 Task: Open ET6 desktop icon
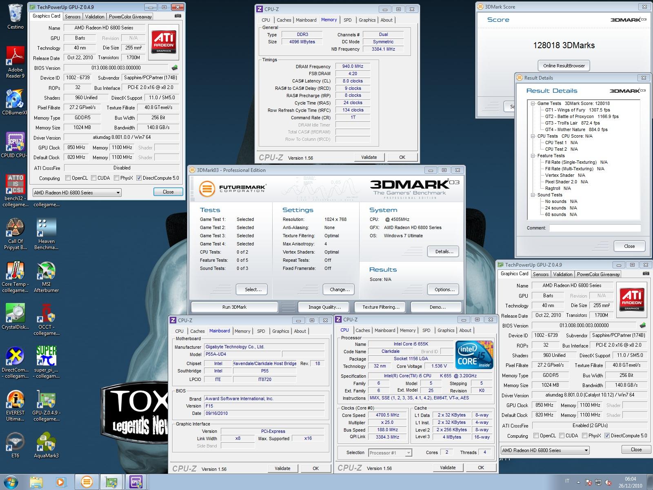click(15, 445)
